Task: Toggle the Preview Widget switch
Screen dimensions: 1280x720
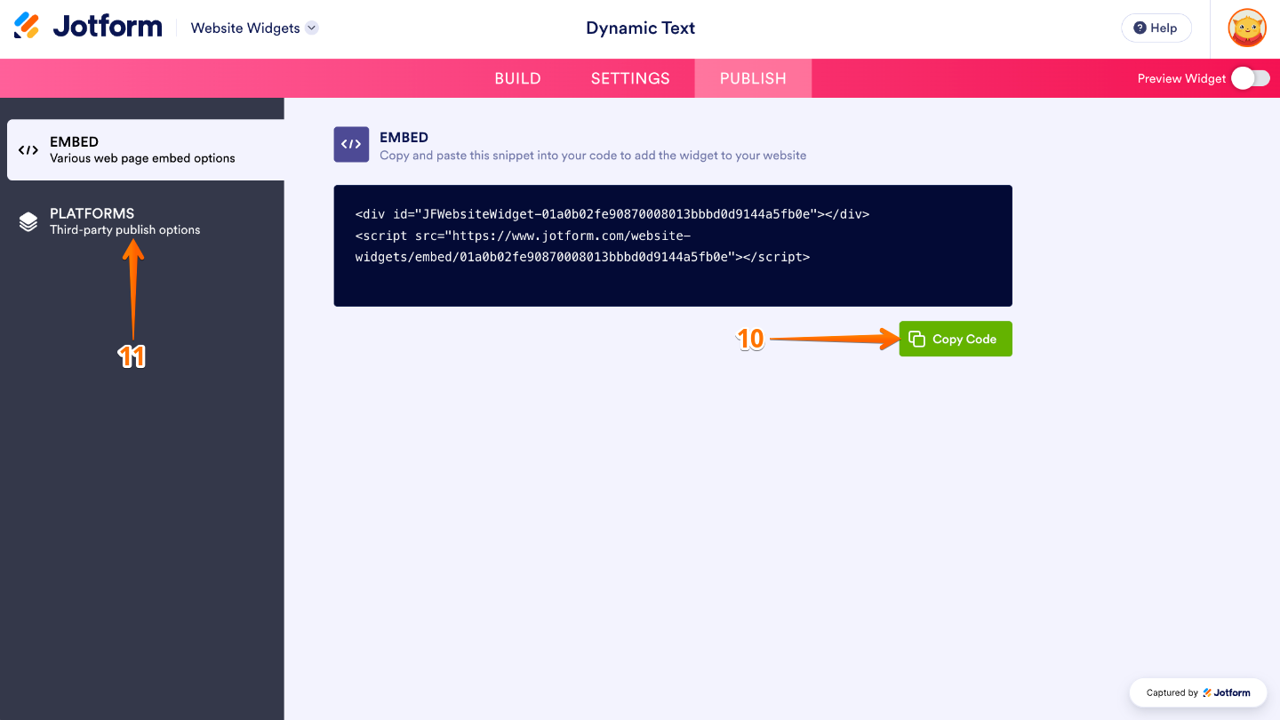Action: click(1251, 78)
